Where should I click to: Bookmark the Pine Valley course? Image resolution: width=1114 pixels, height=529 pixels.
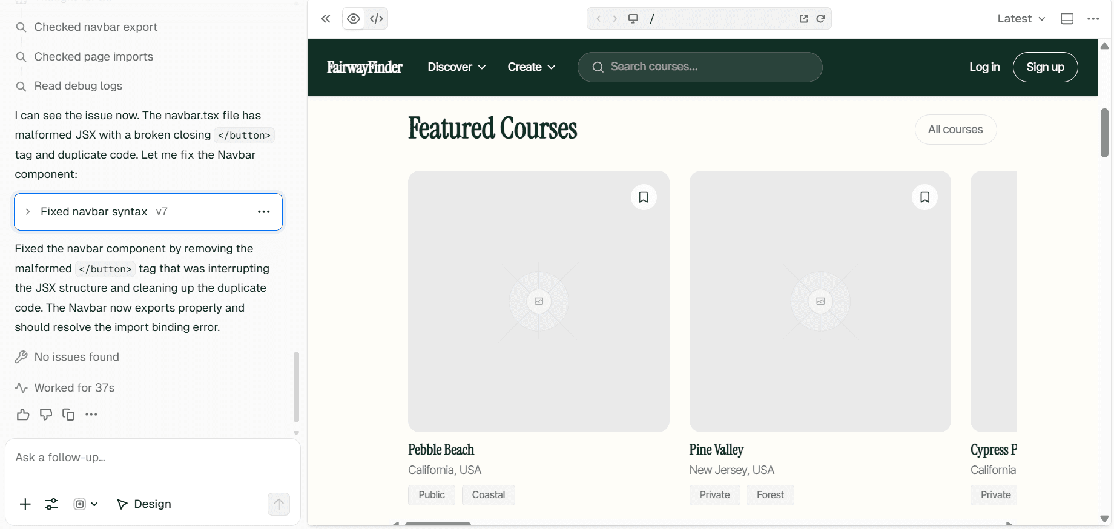925,197
